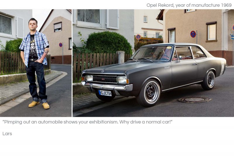Click the car's front whitewall wheel
The image size is (234, 156).
tap(149, 93)
